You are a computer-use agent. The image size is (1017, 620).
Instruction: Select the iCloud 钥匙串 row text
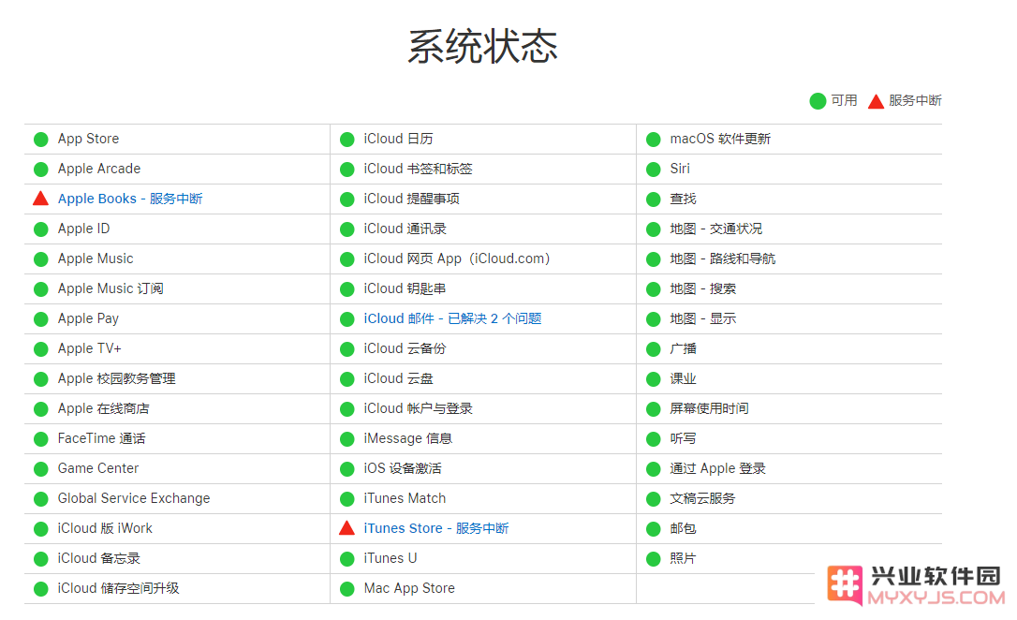[405, 288]
